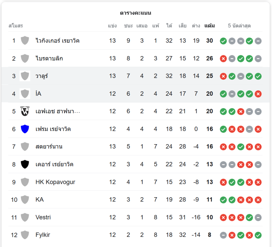Screen dimensions: 272x247
Task: Click the blue shield logo of เฟรม เรย์จาวิค
Action: [25, 129]
